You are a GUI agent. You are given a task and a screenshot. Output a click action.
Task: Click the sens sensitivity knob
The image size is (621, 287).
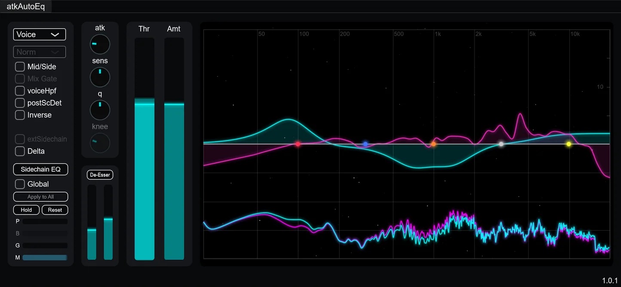(100, 77)
